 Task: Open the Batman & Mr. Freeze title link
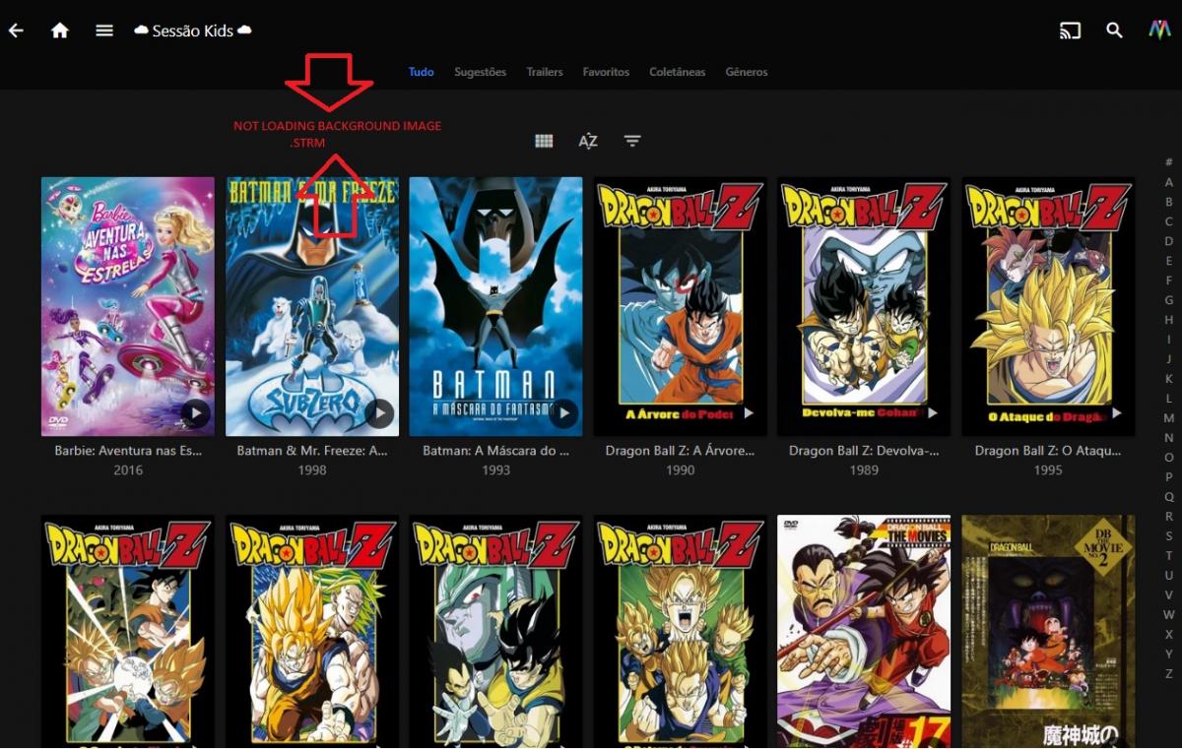(x=312, y=451)
